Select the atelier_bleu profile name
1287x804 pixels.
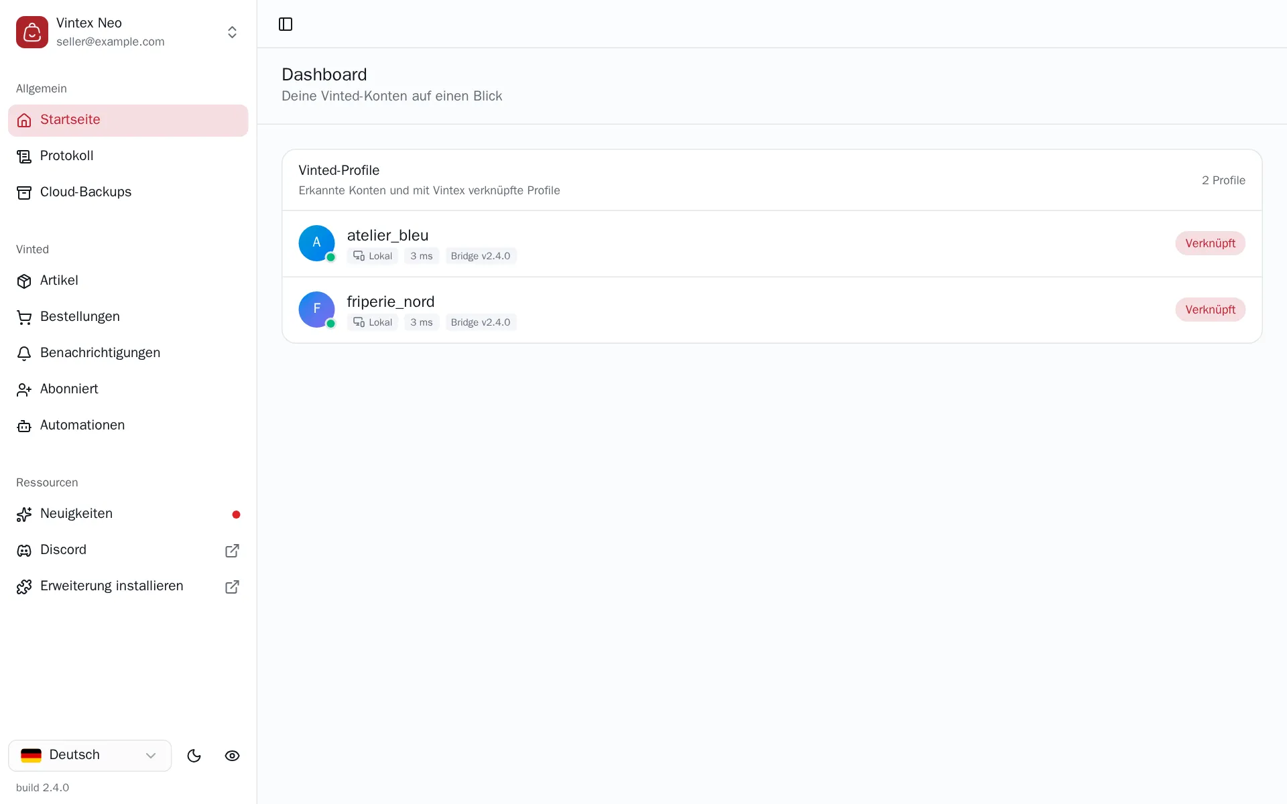click(387, 235)
